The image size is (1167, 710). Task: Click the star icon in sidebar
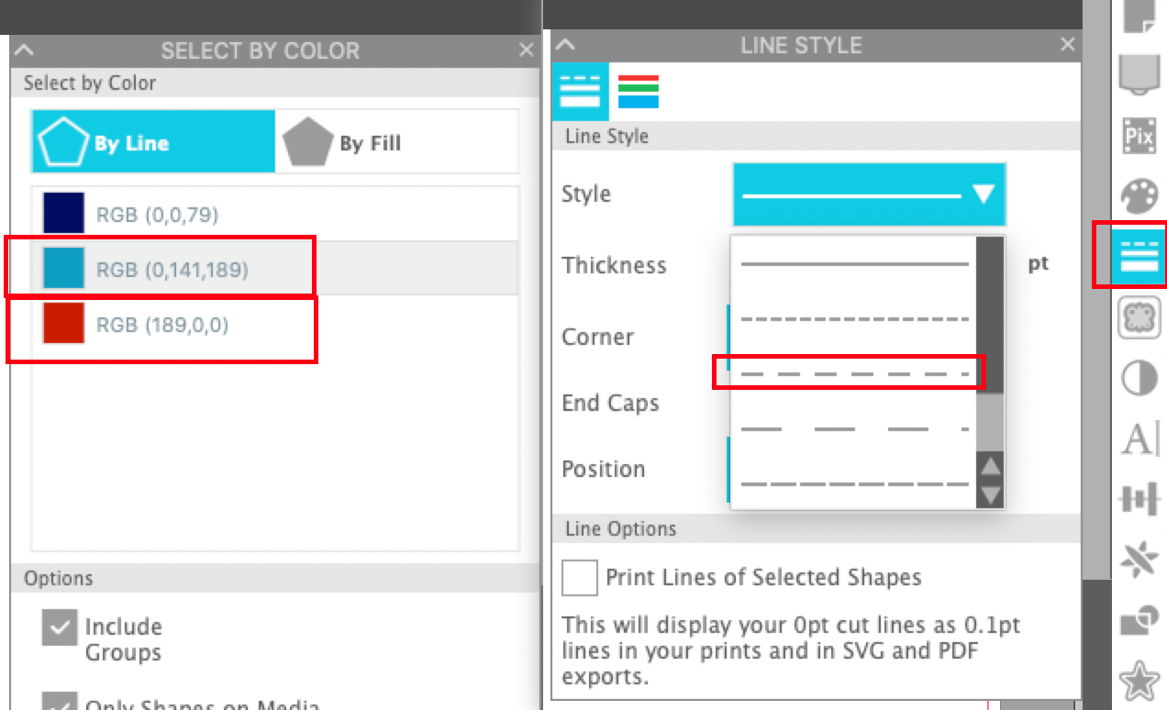[x=1139, y=681]
